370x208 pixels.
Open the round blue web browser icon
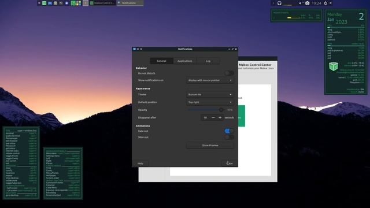click(x=66, y=3)
